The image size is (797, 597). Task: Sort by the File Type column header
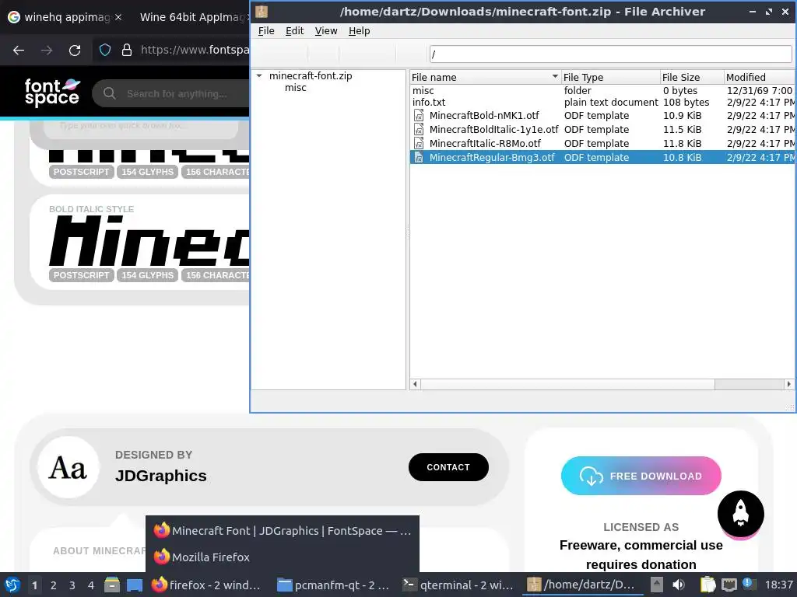point(610,77)
